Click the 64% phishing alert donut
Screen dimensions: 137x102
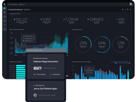tap(102, 44)
